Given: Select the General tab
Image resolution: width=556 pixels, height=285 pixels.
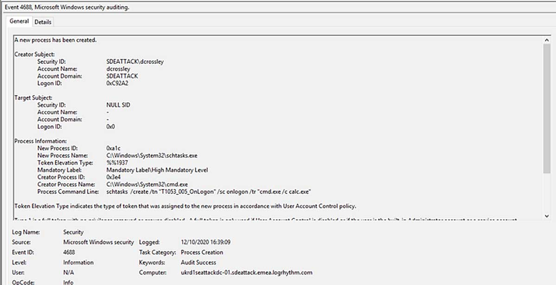Looking at the screenshot, I should [19, 21].
